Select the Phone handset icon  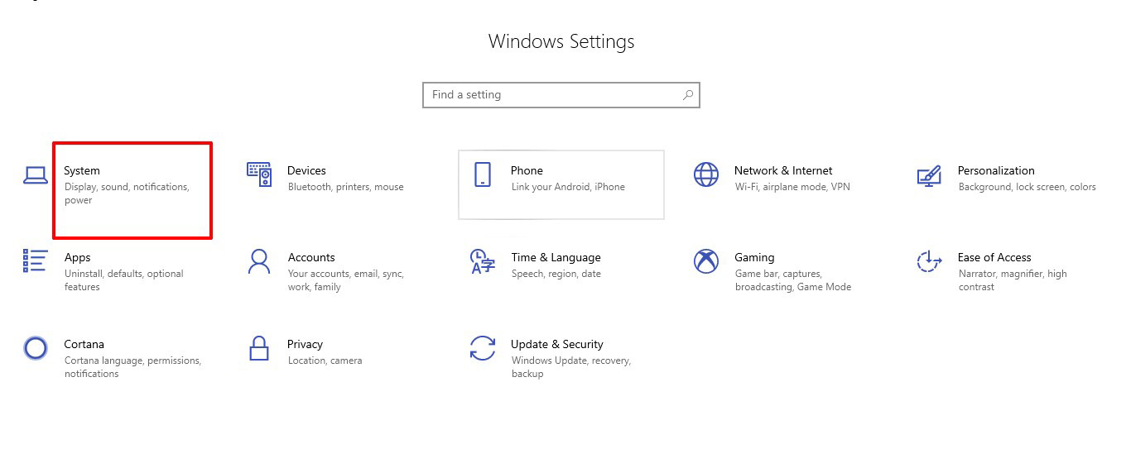(x=482, y=174)
